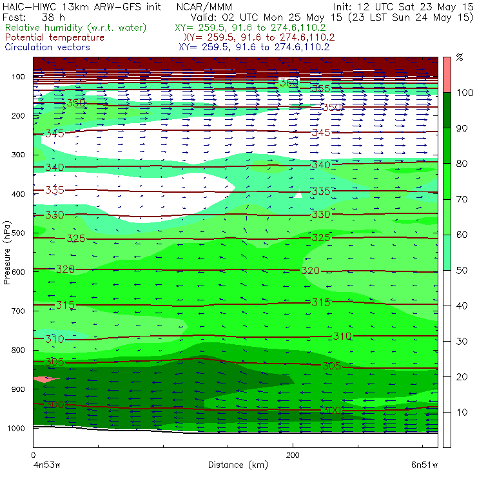
Task: Click the pressure axis tick label '700'
Action: tap(18, 311)
